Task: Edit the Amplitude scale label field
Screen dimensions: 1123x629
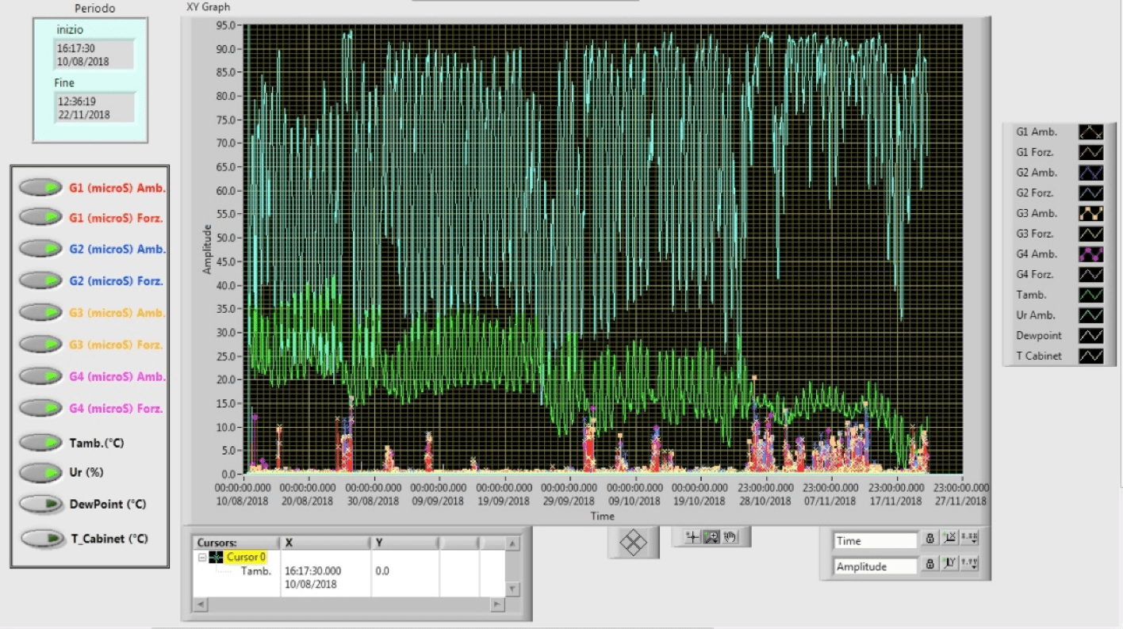Action: click(x=875, y=566)
